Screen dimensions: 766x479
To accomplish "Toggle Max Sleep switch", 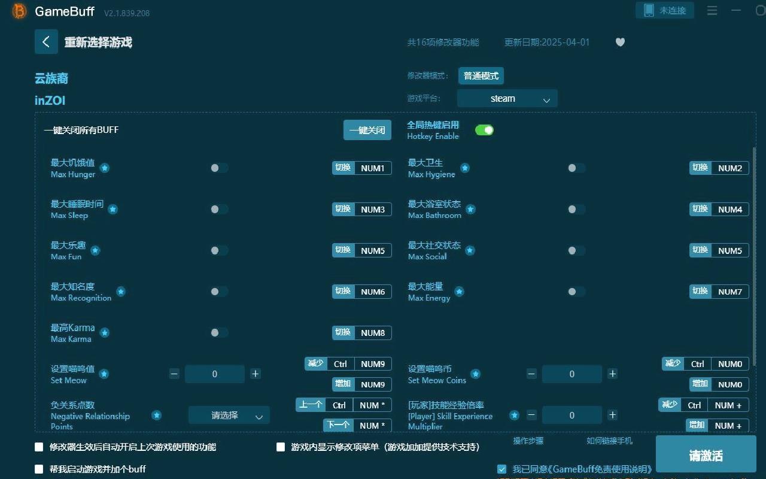I will click(219, 209).
